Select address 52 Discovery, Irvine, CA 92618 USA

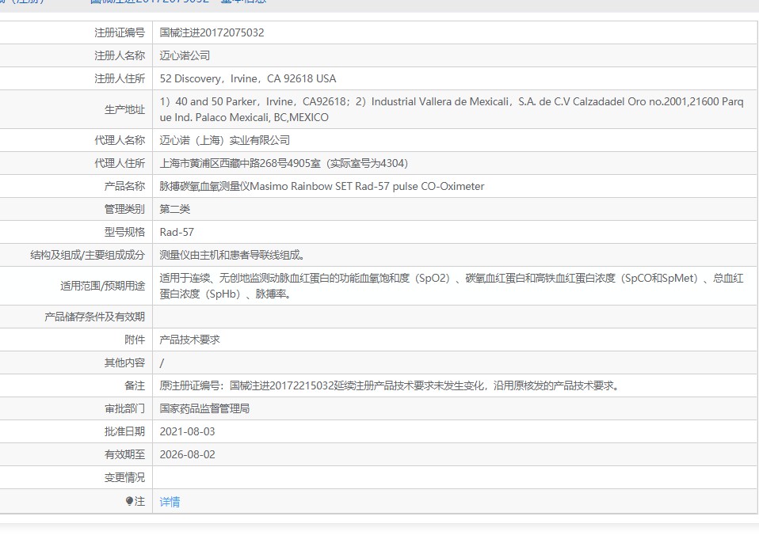[248, 79]
